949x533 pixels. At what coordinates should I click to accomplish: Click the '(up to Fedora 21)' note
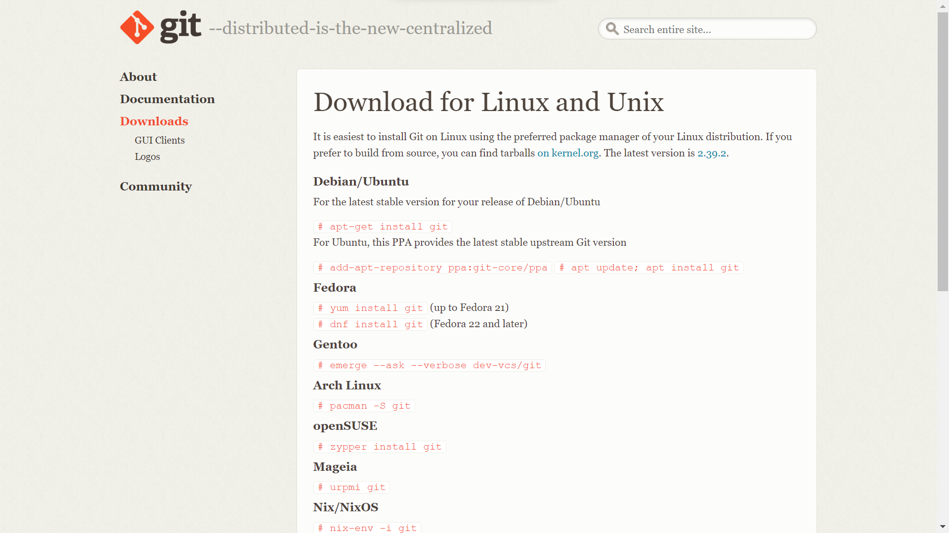pyautogui.click(x=469, y=308)
